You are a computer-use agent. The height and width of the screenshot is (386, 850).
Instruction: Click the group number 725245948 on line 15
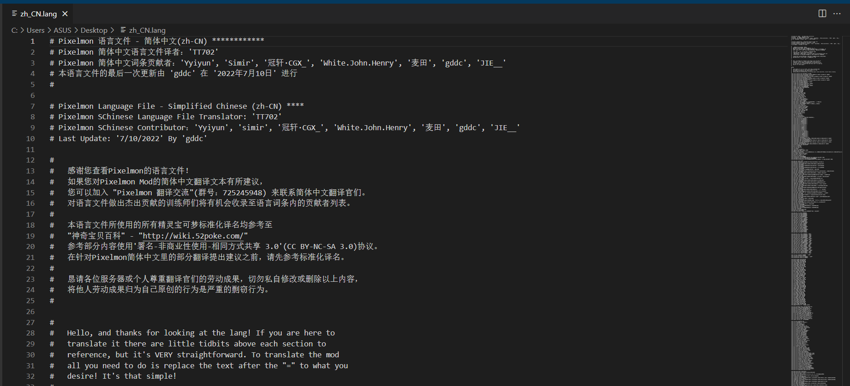coord(242,193)
